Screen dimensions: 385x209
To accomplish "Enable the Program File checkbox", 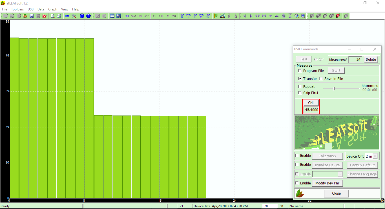I will (x=300, y=71).
